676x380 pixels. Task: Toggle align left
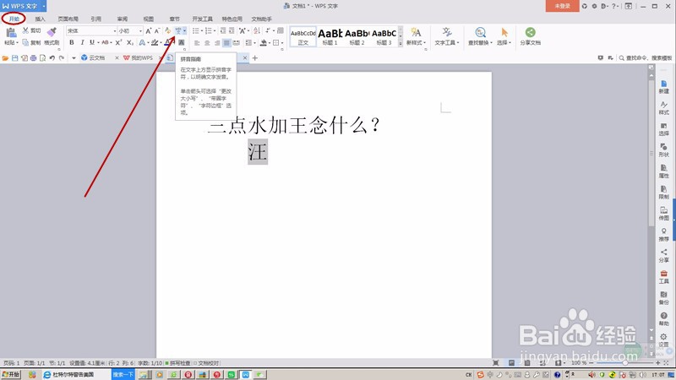(x=197, y=43)
